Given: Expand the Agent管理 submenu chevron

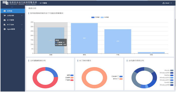Looking at the screenshot, I should coord(22,29).
